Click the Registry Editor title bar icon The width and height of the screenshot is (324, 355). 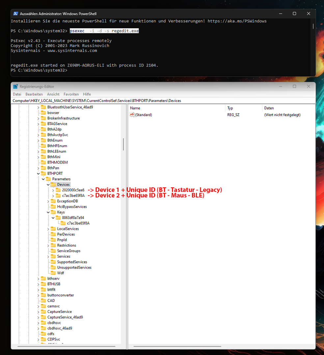coord(15,86)
